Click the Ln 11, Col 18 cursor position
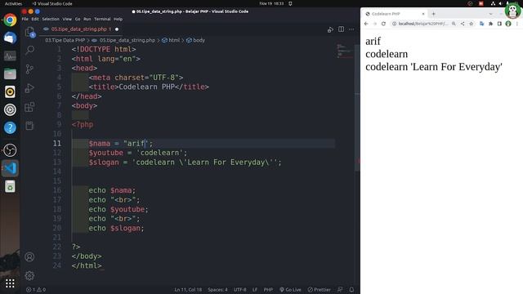 coord(188,290)
